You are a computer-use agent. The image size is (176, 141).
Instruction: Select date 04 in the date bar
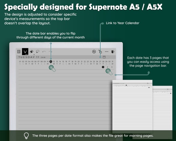pyautogui.click(x=29, y=62)
